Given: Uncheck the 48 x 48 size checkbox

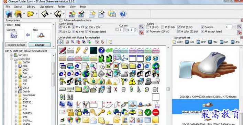Looking at the screenshot, I should pos(74,32).
